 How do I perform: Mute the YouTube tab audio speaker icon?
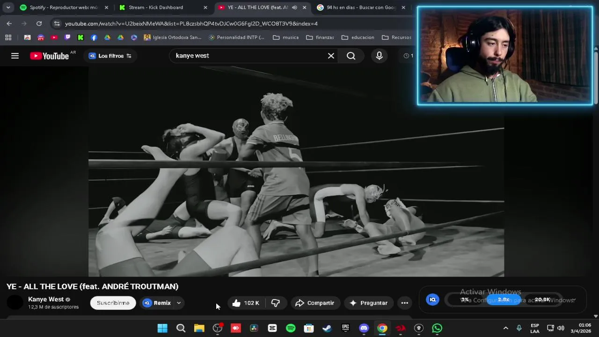tap(294, 7)
